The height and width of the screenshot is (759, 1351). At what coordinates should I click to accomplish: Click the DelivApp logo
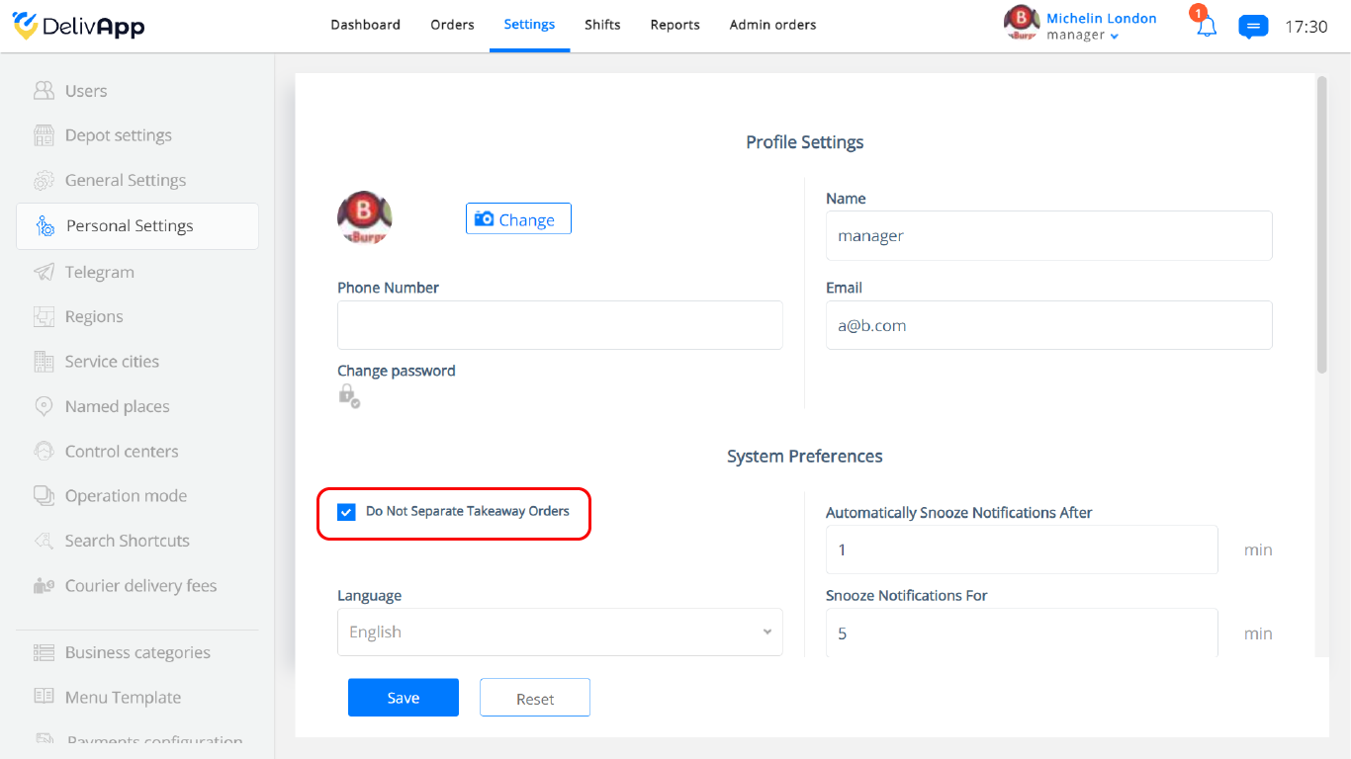pyautogui.click(x=78, y=26)
